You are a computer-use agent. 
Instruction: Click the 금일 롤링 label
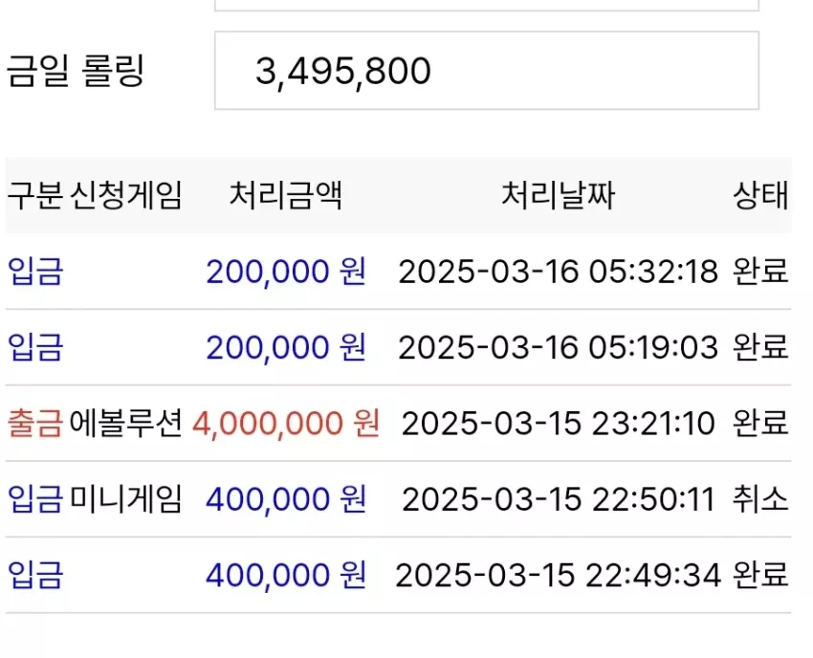click(x=75, y=71)
